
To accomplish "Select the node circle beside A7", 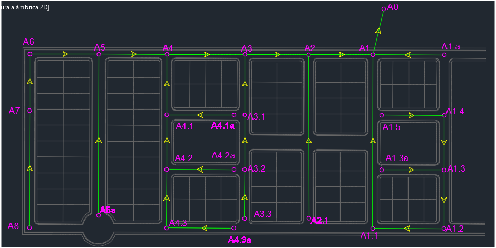I will (30, 111).
